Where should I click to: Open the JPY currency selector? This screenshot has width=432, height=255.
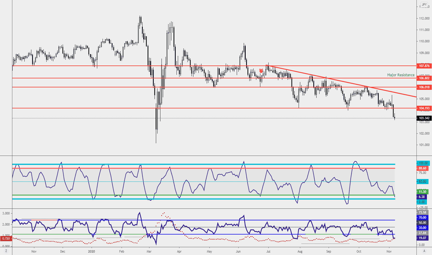pos(424,5)
